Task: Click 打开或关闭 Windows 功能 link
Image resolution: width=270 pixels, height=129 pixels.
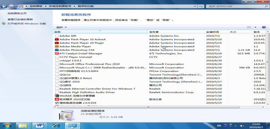Action: pos(27,24)
